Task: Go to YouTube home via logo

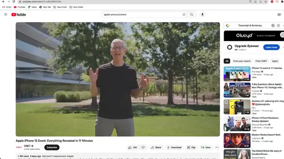Action: pyautogui.click(x=19, y=15)
